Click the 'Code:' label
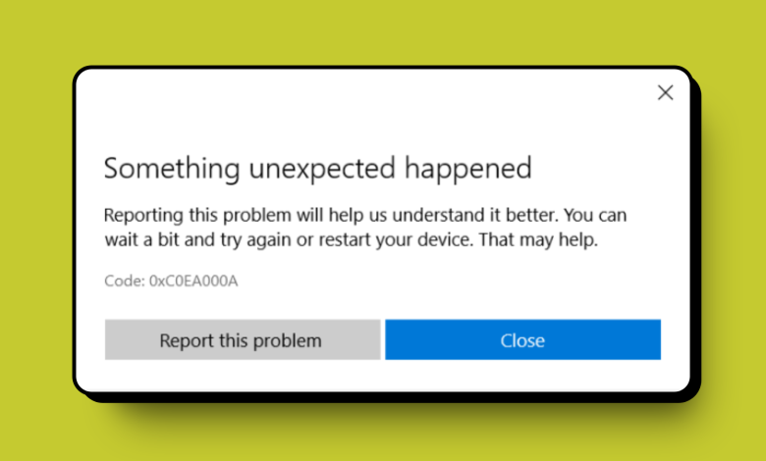The width and height of the screenshot is (766, 461). tap(124, 282)
